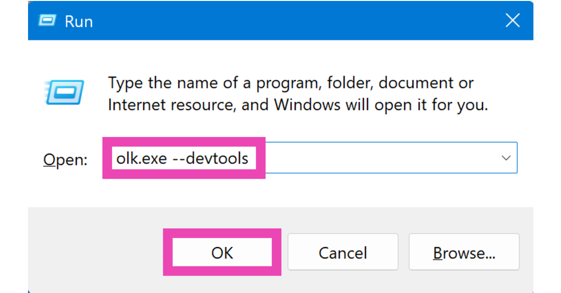
Task: Click the chevron beside the command field
Action: [506, 158]
